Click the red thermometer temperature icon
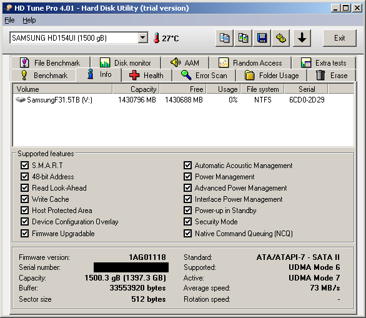Screen dimensions: 366x318 [156, 38]
